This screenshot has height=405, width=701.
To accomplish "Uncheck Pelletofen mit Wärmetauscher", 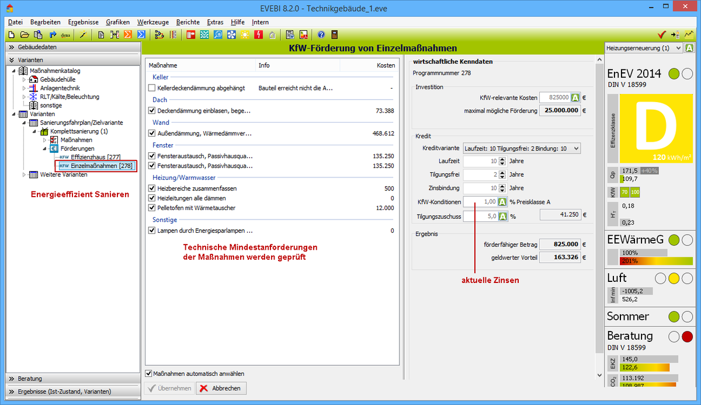I will click(152, 208).
